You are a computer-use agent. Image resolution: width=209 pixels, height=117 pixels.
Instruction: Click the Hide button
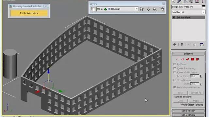click(x=180, y=93)
